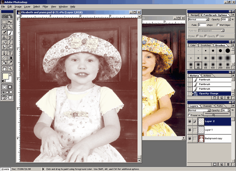Image resolution: width=236 pixels, height=171 pixels.
Task: Select the Magic Wand tool
Action: (10, 27)
